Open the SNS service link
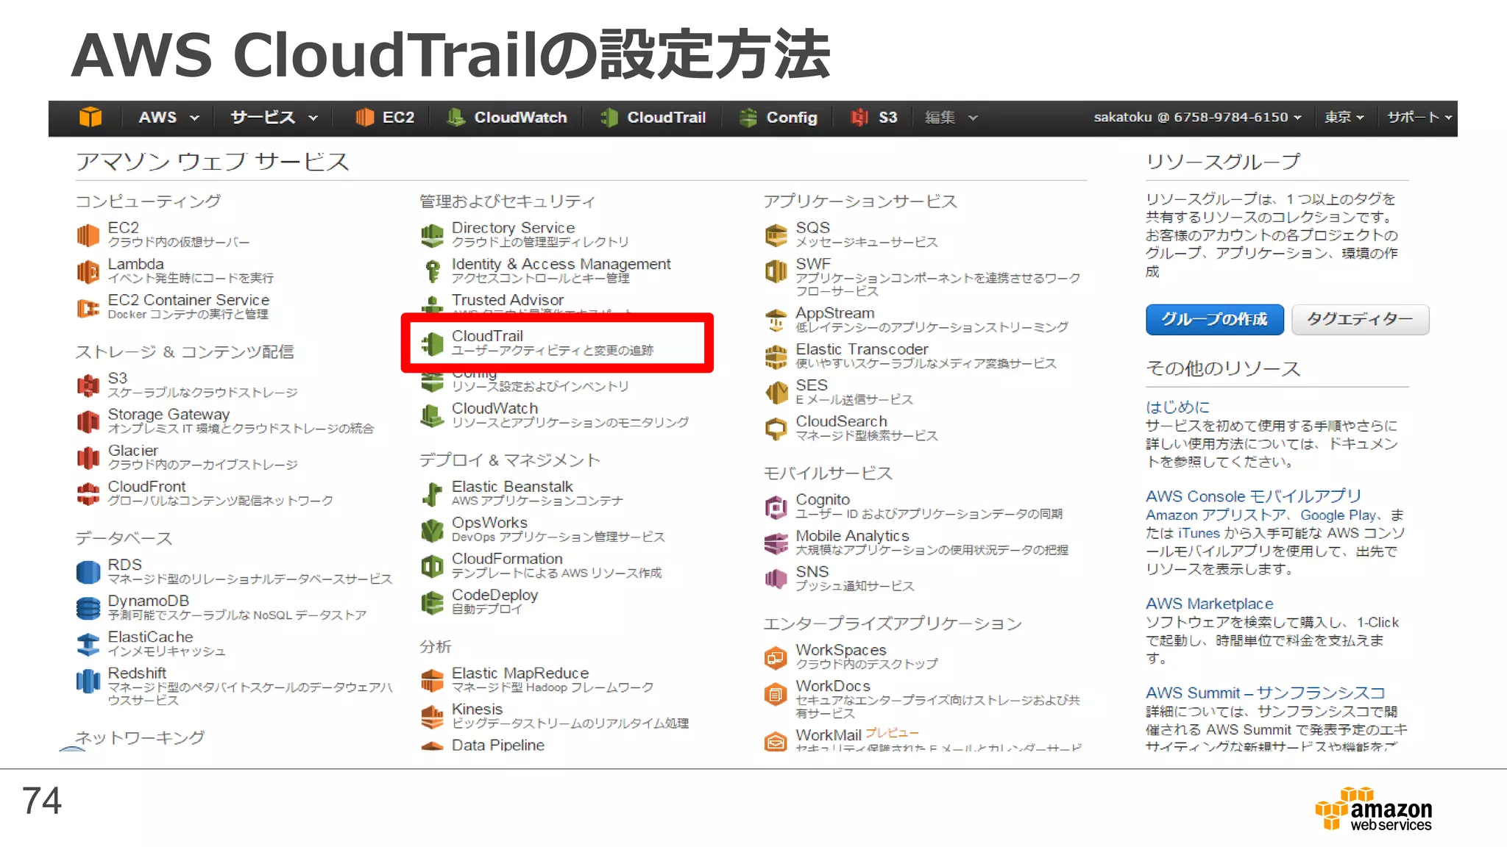Image resolution: width=1507 pixels, height=847 pixels. (812, 571)
